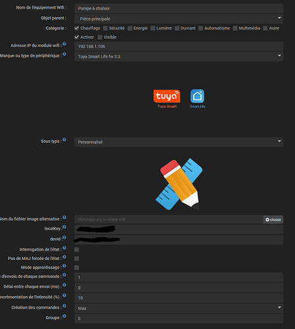Image resolution: width=295 pixels, height=329 pixels.
Task: Click the Tuya Smart text link
Action: [x=167, y=107]
